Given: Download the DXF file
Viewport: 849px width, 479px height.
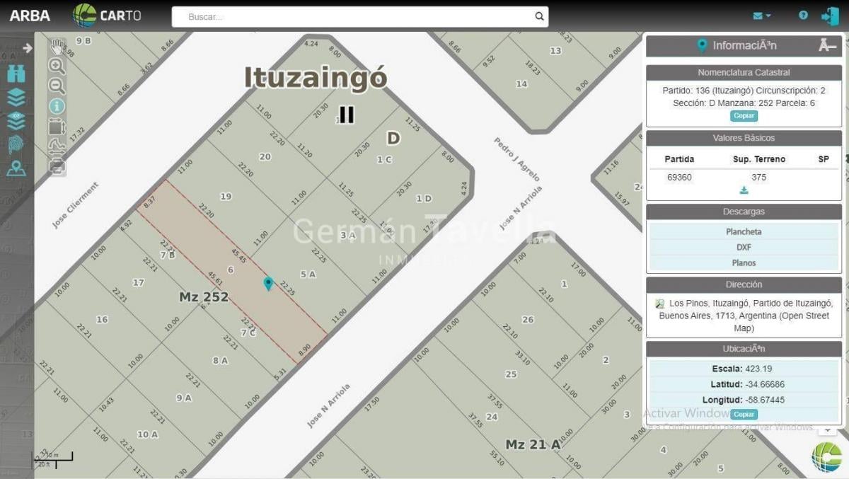Looking at the screenshot, I should pos(744,247).
